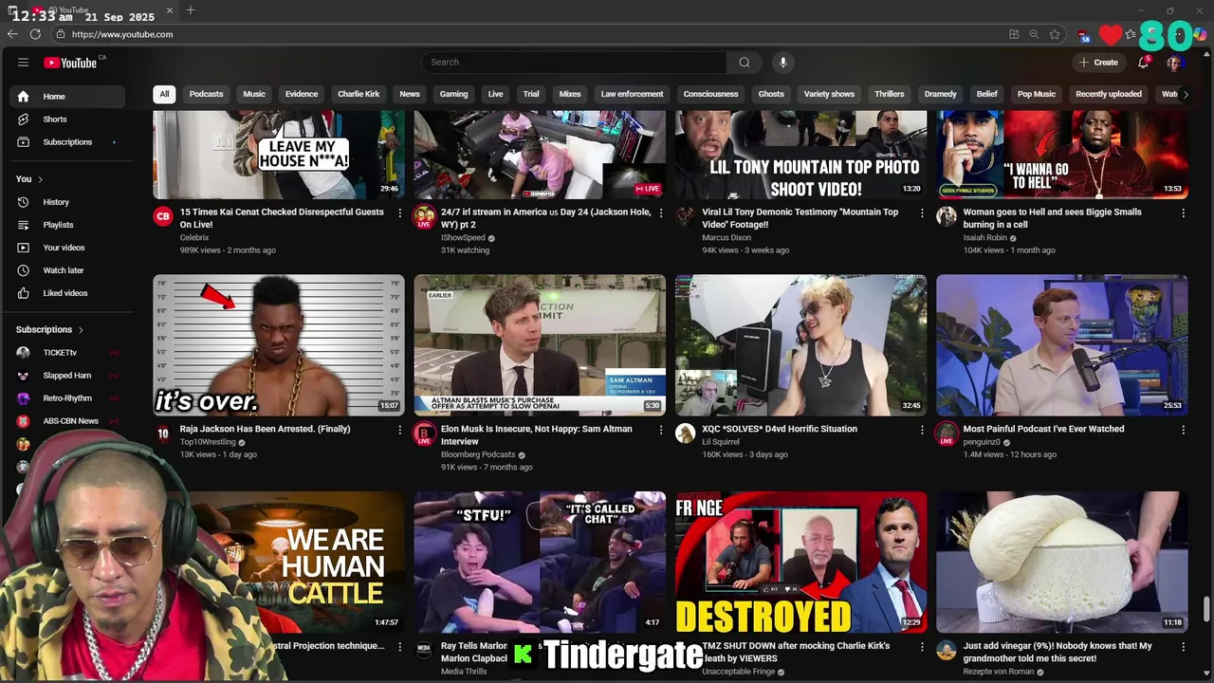Viewport: 1214px width, 683px height.
Task: Open title Most Painful Podcast I've Ever Watched
Action: (1043, 429)
